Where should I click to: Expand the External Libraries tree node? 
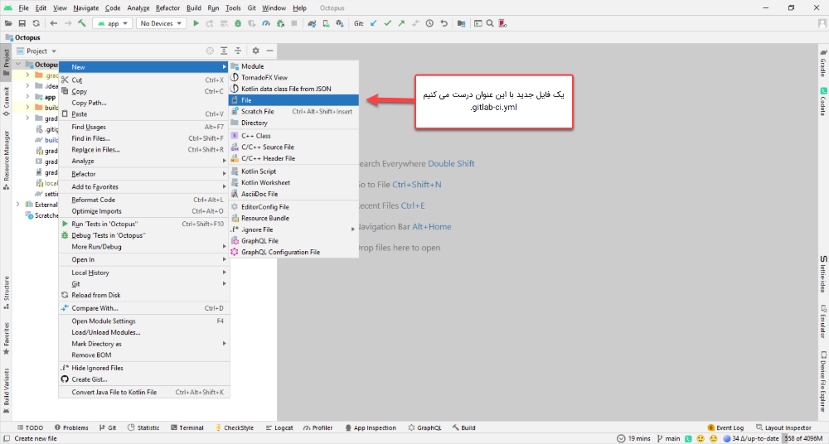[18, 205]
